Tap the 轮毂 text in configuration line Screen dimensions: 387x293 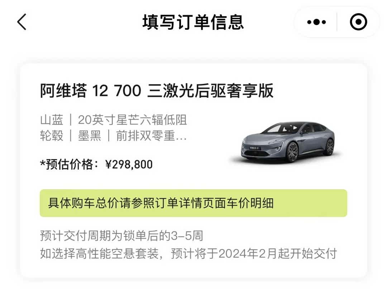click(x=52, y=136)
